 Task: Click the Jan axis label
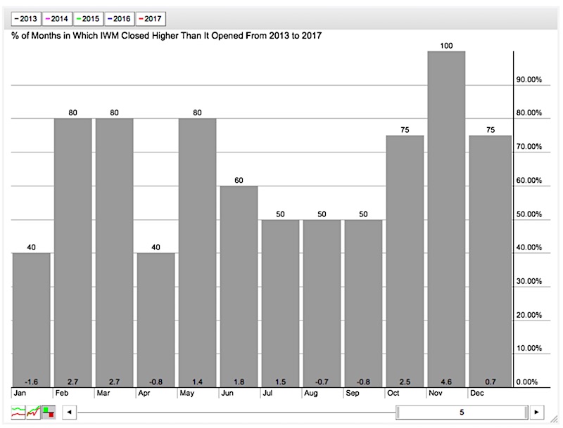[x=20, y=394]
